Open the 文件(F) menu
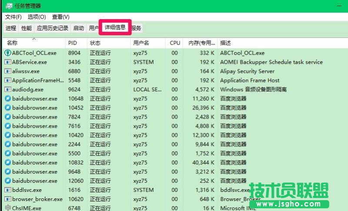 click(13, 17)
